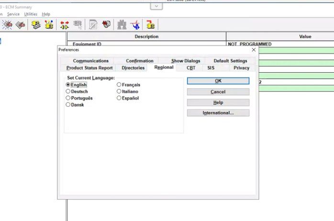This screenshot has width=334, height=221.
Task: Click the yellow robot-shaped toolbar icon
Action: (x=49, y=25)
